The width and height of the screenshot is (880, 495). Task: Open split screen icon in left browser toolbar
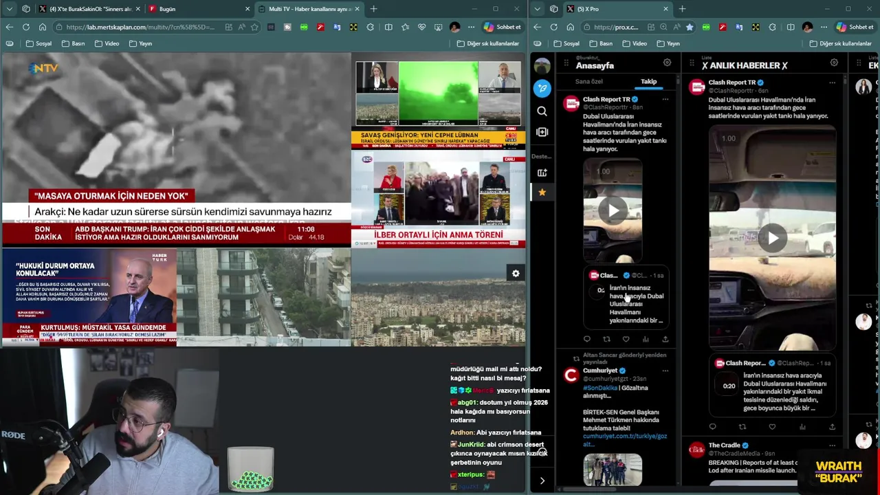pyautogui.click(x=388, y=27)
